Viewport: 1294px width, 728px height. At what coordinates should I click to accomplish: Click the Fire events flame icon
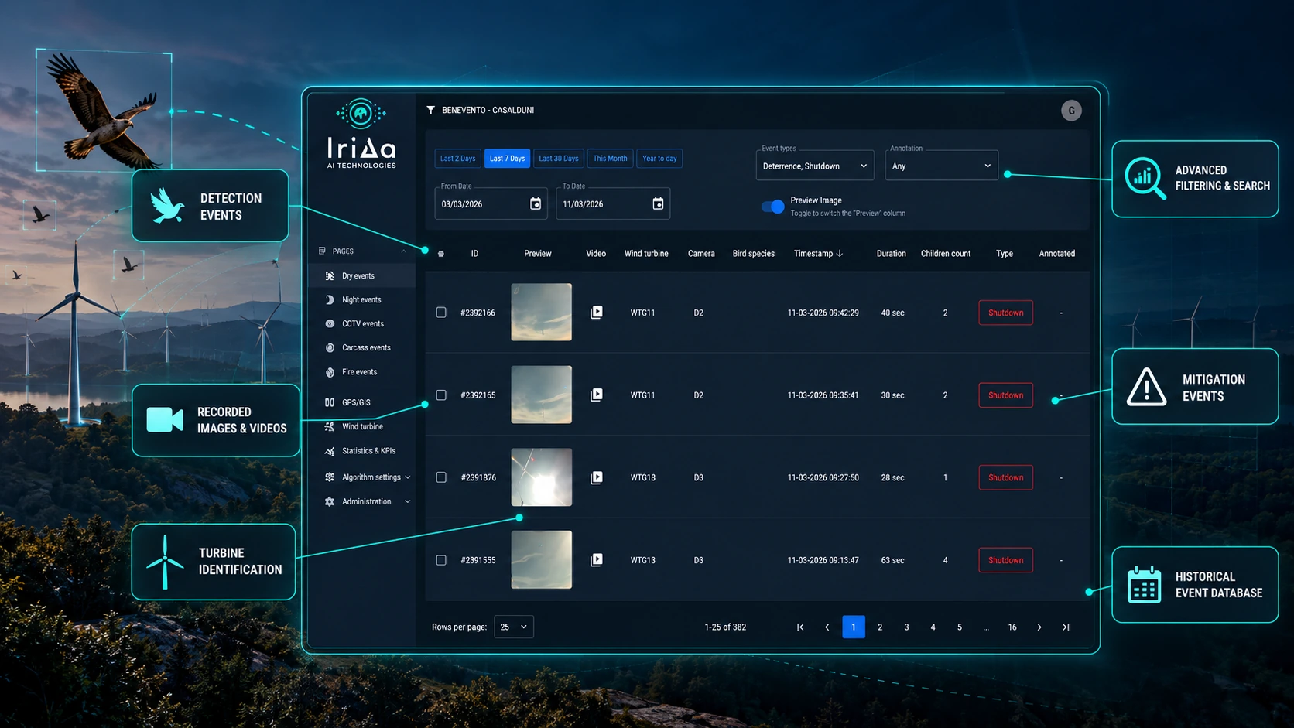(330, 372)
